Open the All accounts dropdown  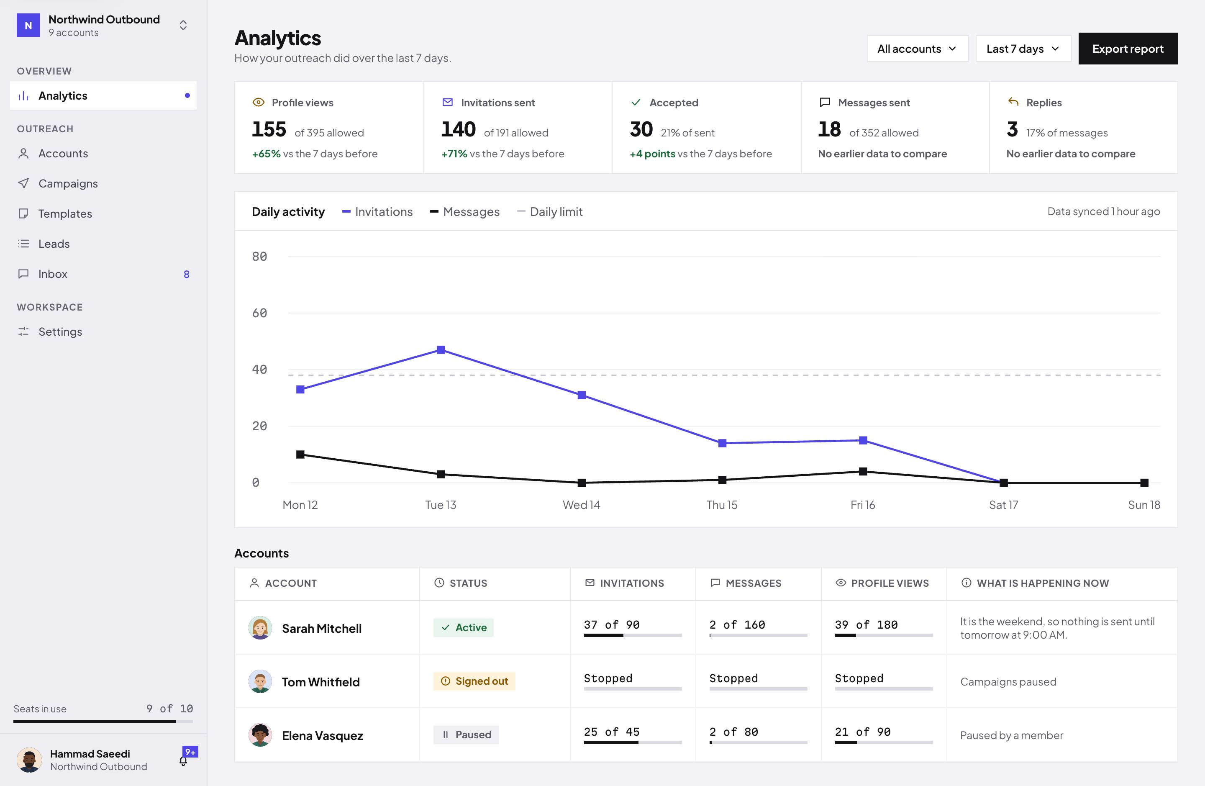tap(918, 49)
